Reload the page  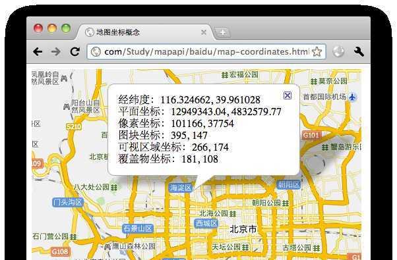[75, 51]
